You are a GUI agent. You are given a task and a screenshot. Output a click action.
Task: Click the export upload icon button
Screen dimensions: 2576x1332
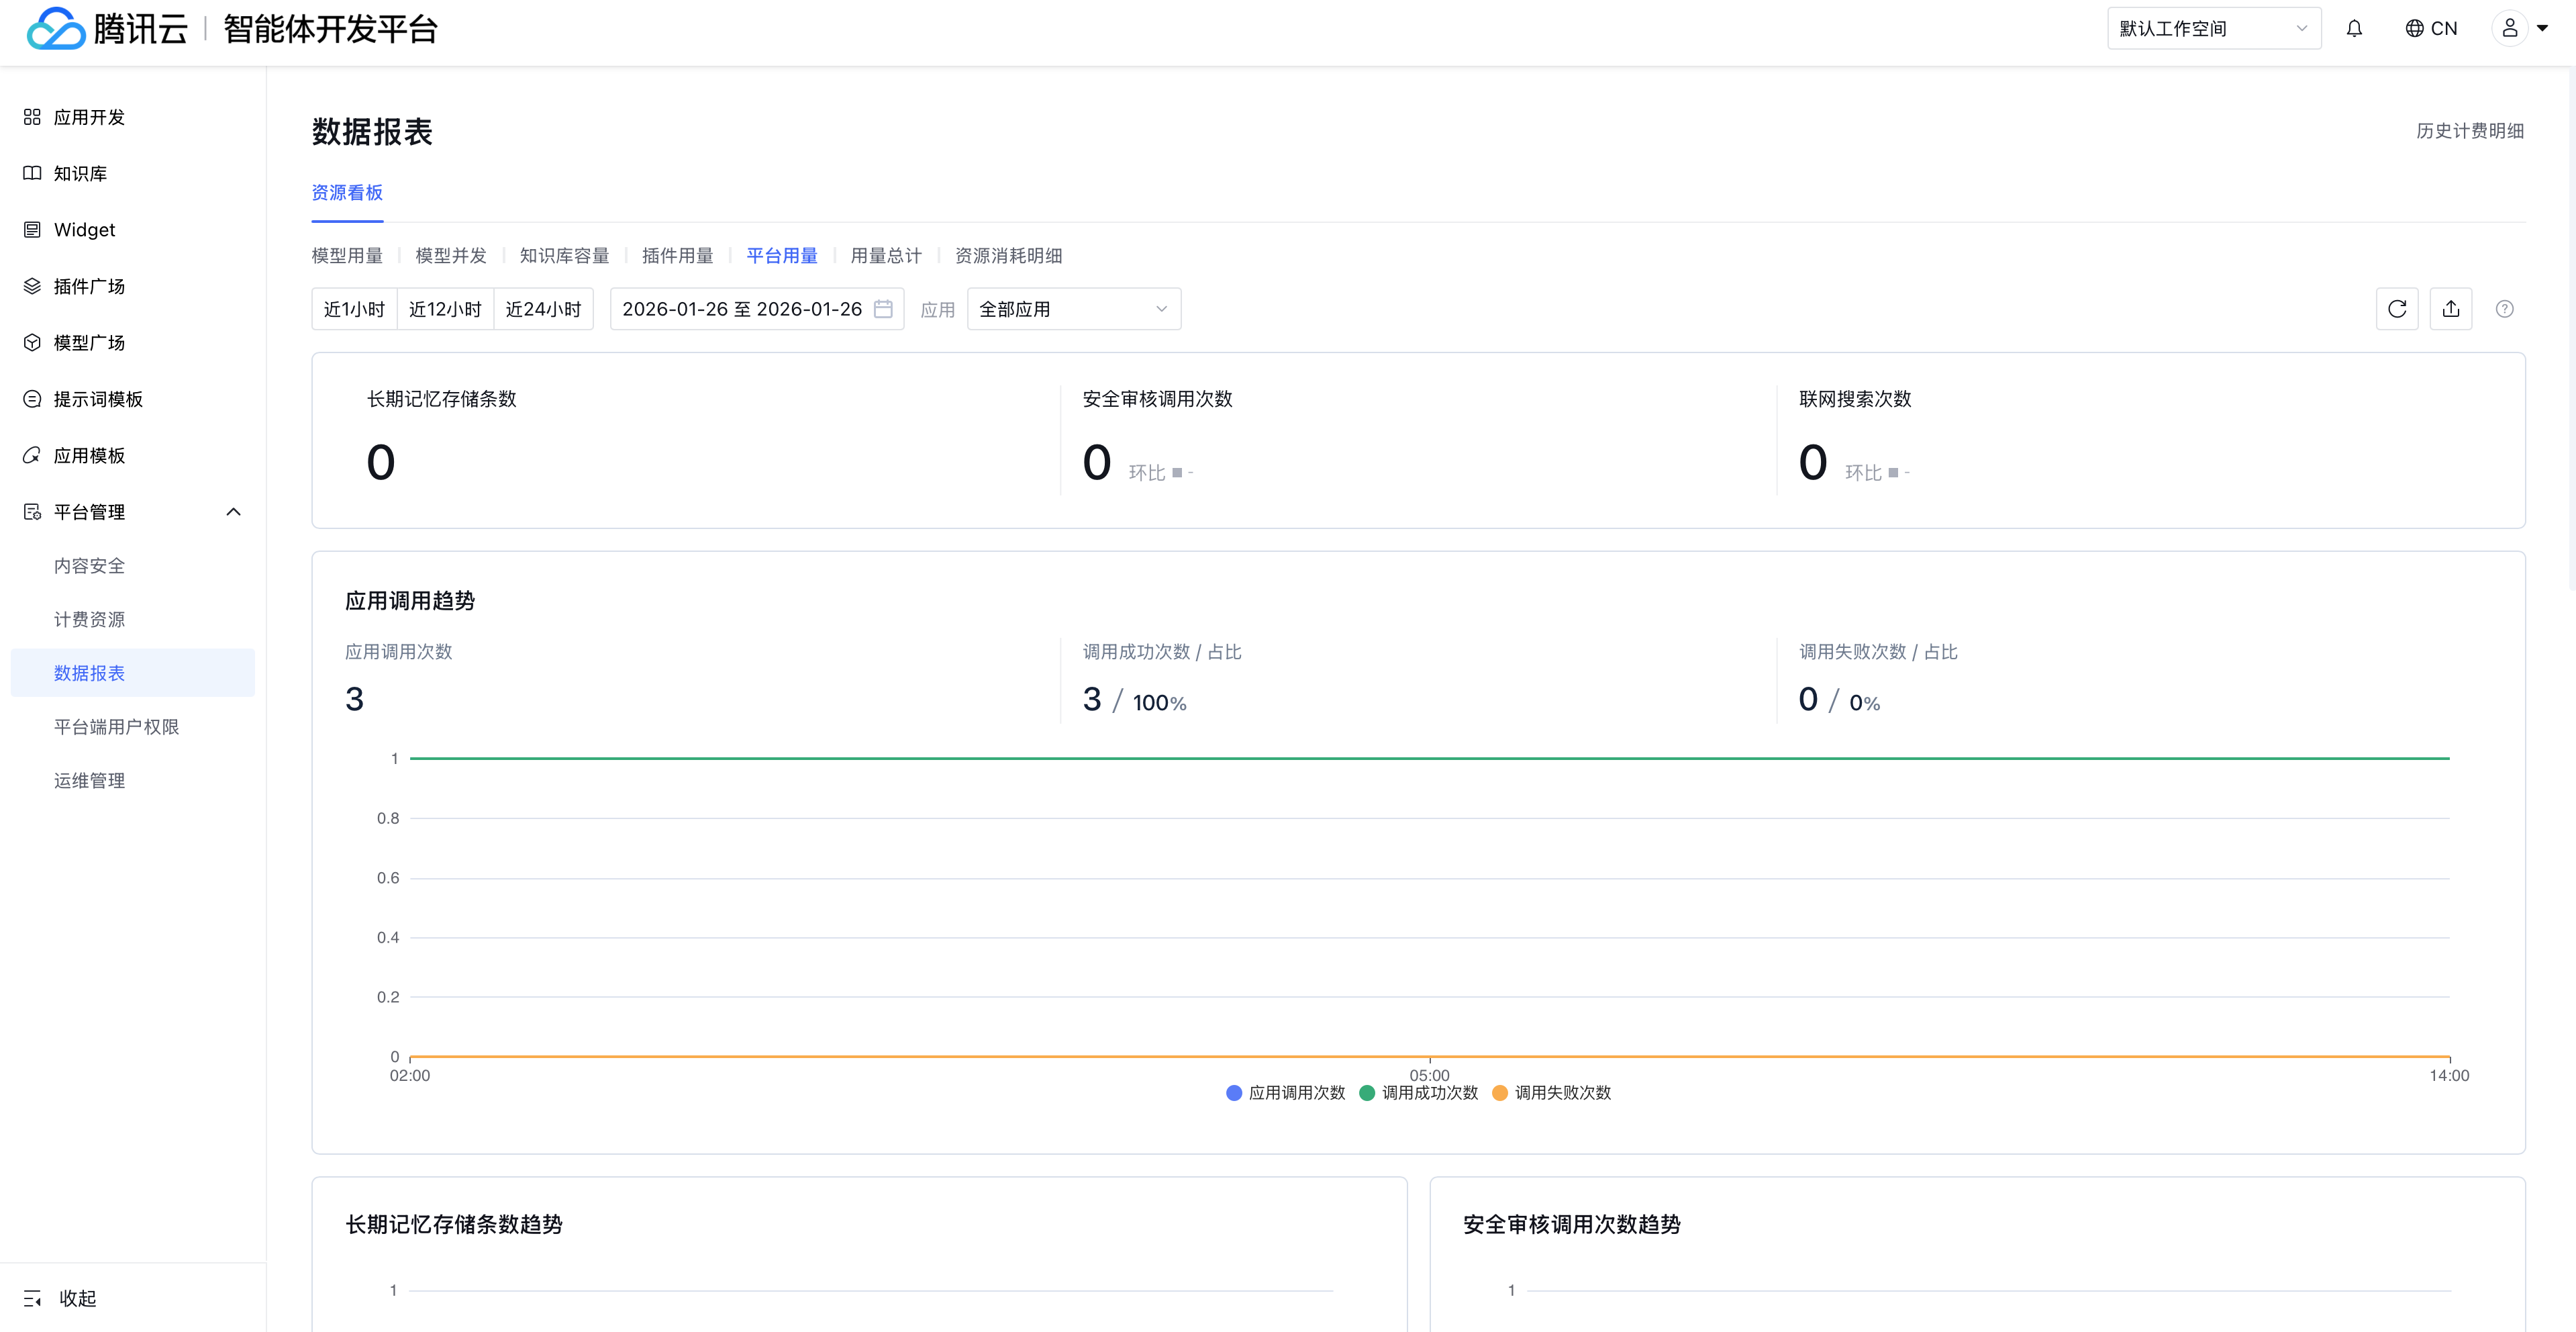[x=2450, y=309]
